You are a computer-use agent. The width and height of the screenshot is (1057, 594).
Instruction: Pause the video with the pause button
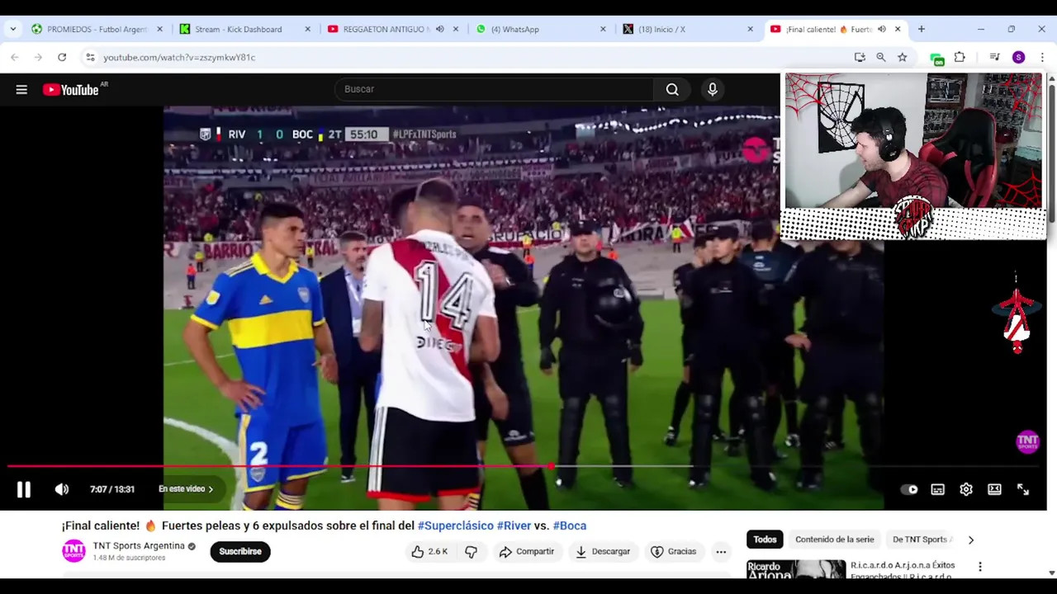[x=23, y=489]
